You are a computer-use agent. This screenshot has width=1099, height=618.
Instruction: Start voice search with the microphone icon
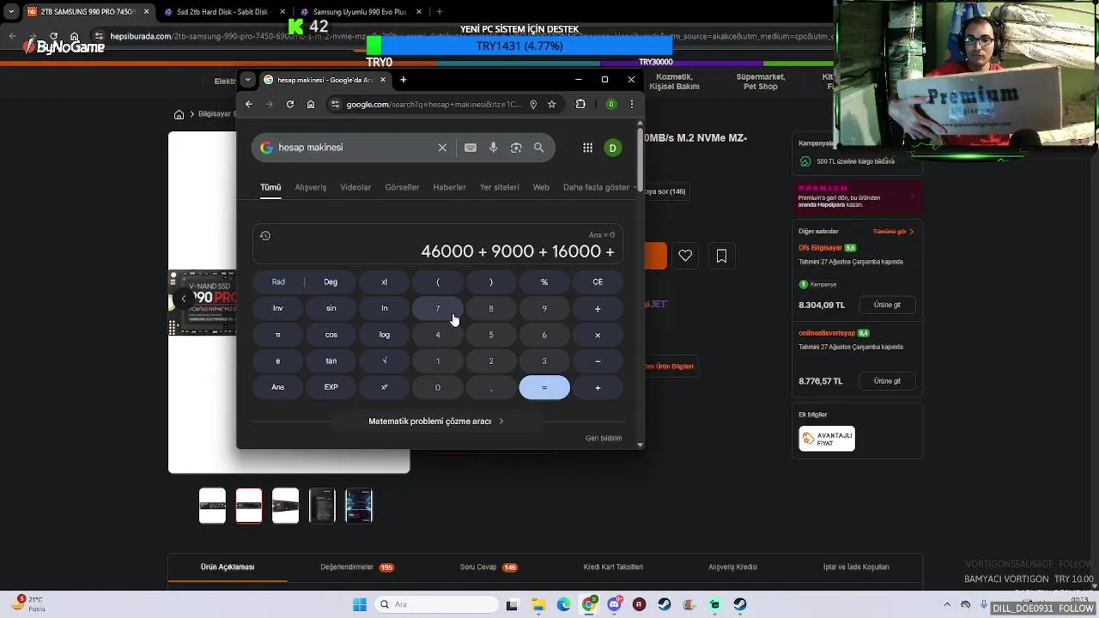493,148
